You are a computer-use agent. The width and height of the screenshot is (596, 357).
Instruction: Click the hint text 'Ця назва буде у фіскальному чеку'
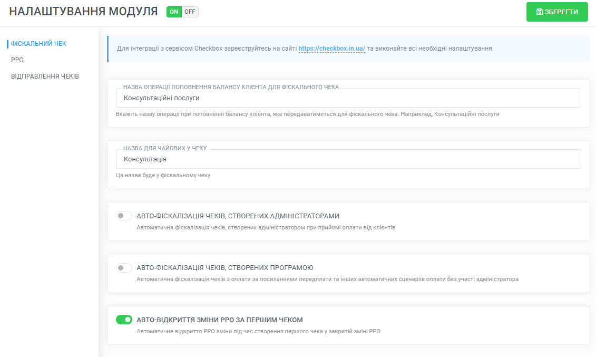pyautogui.click(x=163, y=175)
